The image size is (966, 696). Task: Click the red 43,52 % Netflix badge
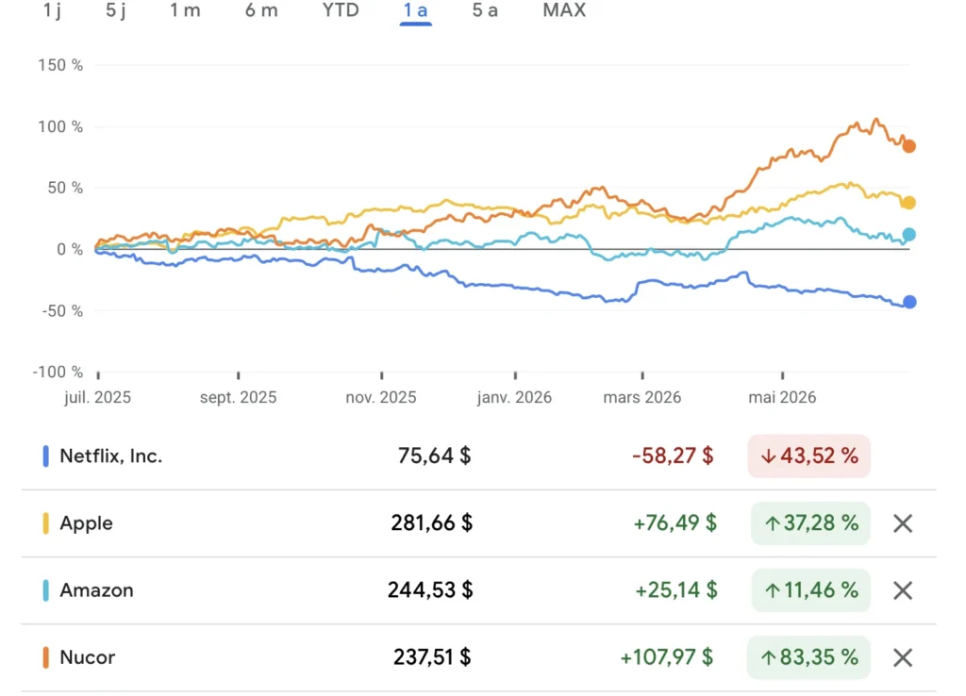click(808, 456)
